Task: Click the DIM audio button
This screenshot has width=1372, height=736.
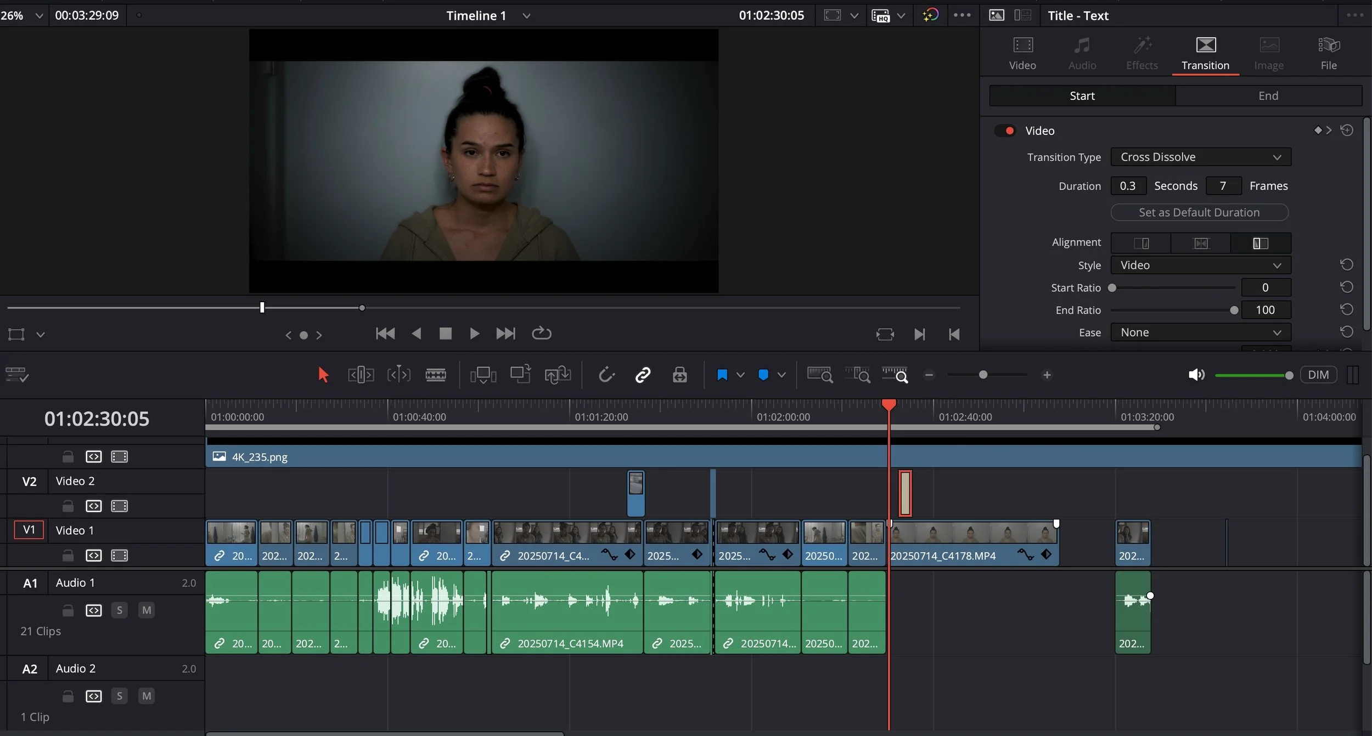Action: click(1318, 375)
